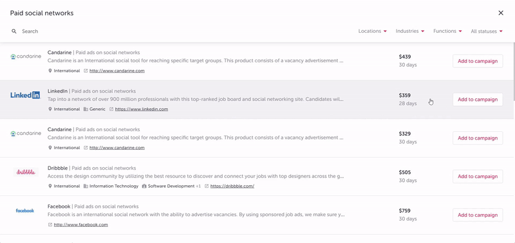Open the facebook.com link
515x243 pixels.
[x=81, y=225]
